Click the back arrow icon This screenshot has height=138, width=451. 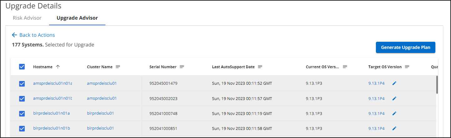(14, 35)
